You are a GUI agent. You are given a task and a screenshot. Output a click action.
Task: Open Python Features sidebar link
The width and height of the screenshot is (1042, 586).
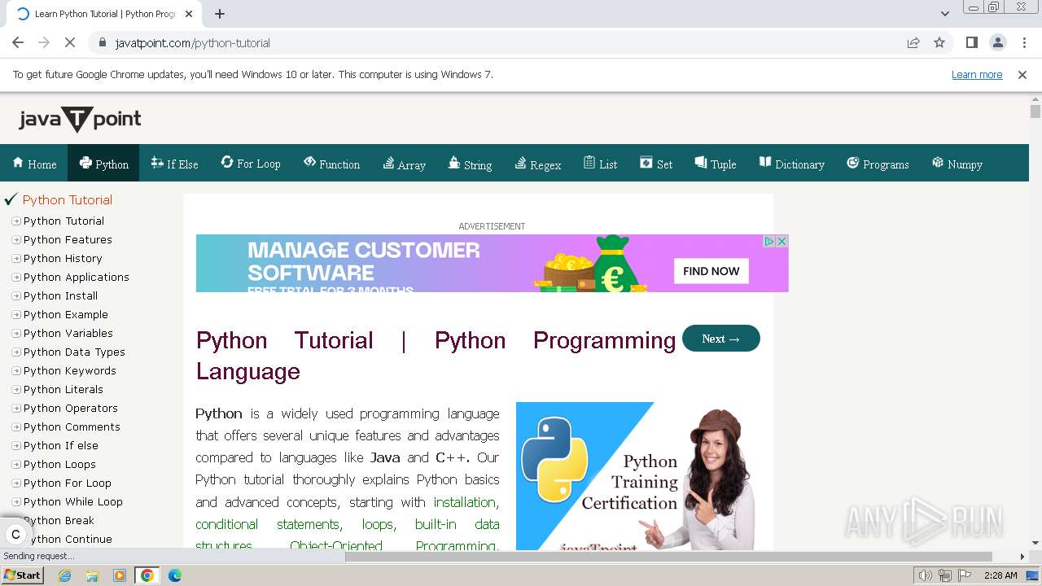pos(68,239)
